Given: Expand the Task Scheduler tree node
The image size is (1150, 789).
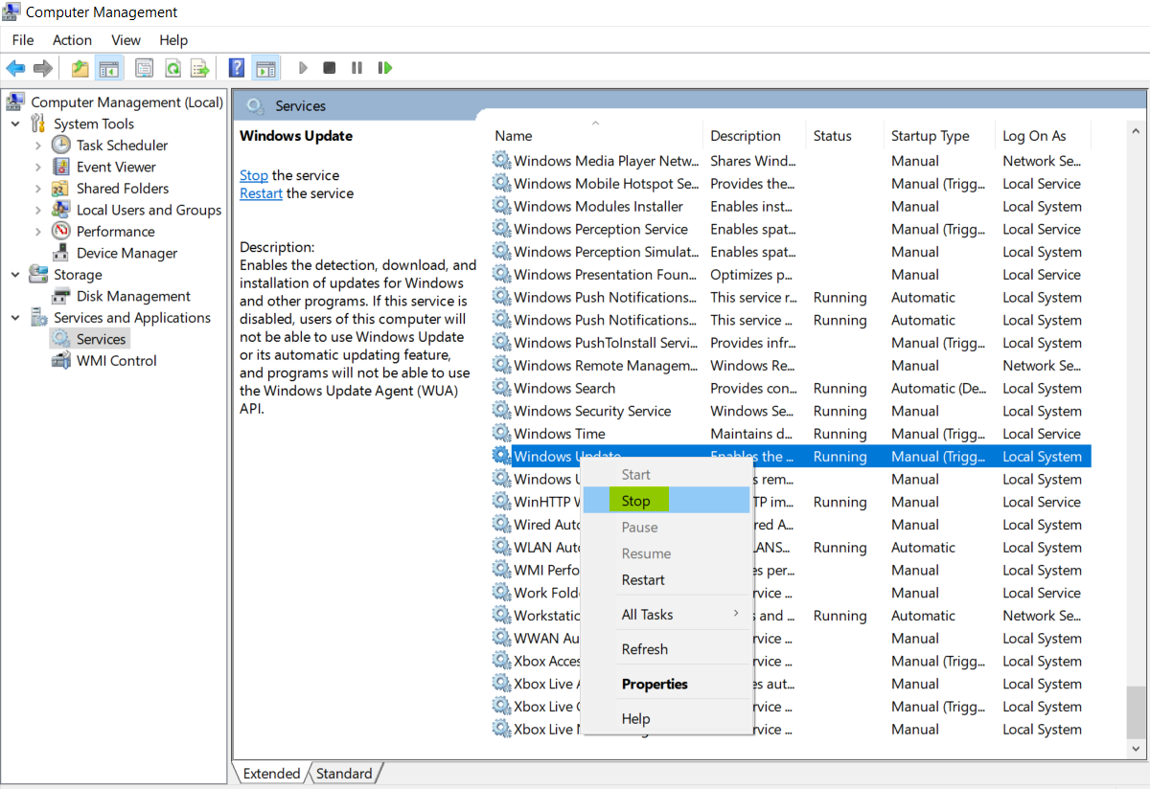Looking at the screenshot, I should click(x=38, y=146).
